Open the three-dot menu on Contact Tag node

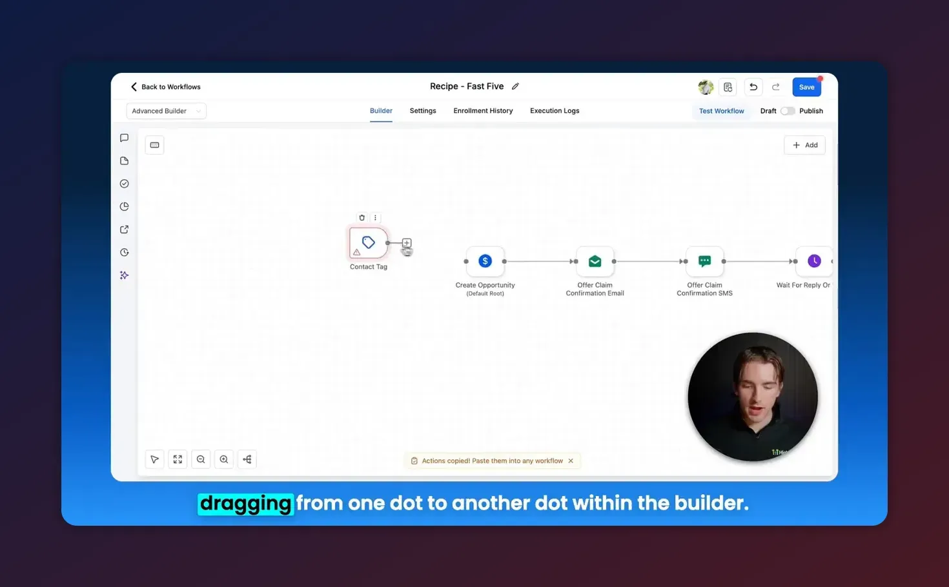(375, 217)
